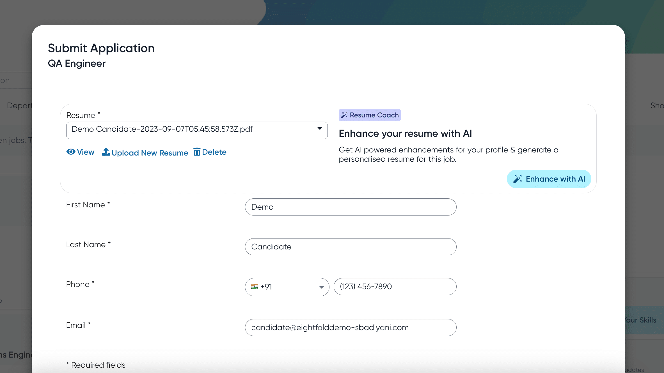This screenshot has height=373, width=664.
Task: Click the Submit Application heading
Action: 101,48
